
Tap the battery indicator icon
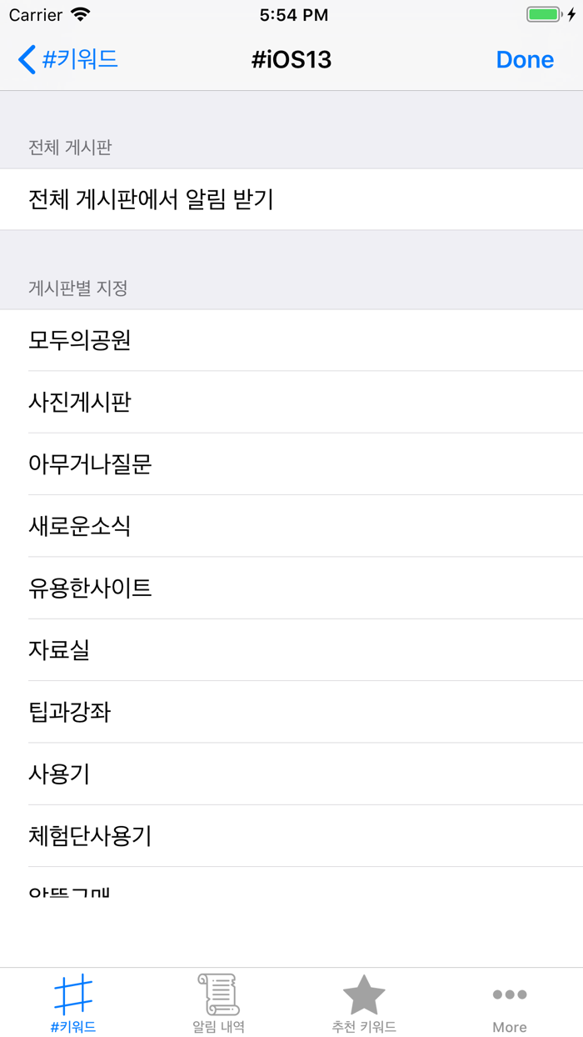(x=542, y=14)
